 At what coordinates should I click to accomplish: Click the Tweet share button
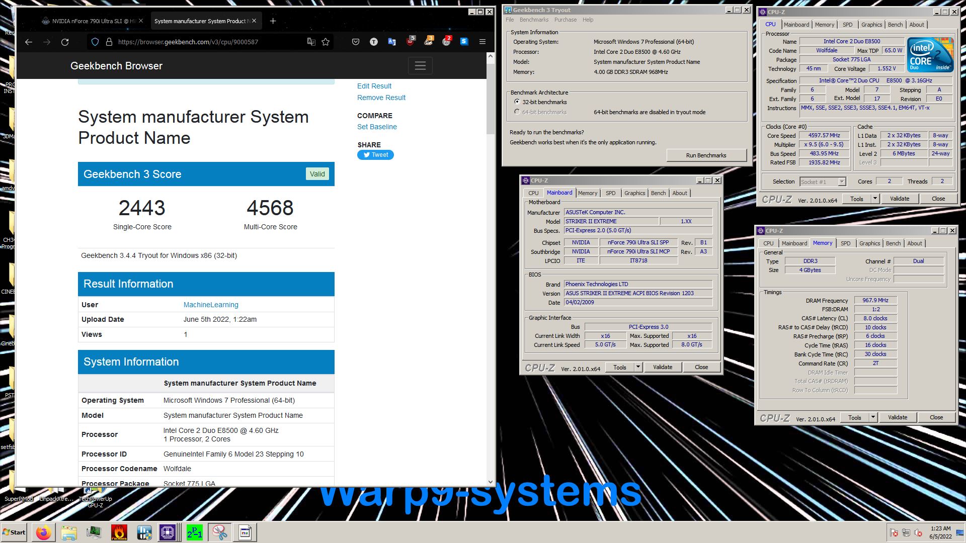(375, 155)
